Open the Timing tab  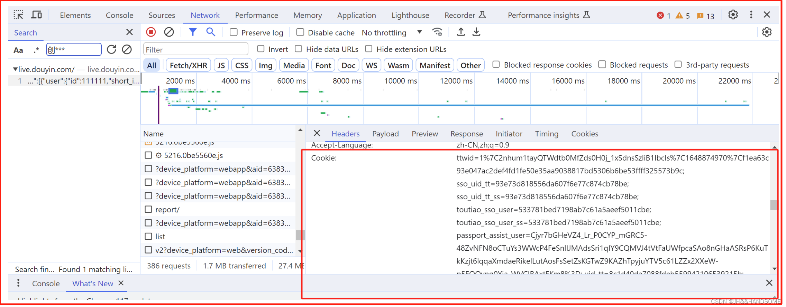[x=546, y=134]
